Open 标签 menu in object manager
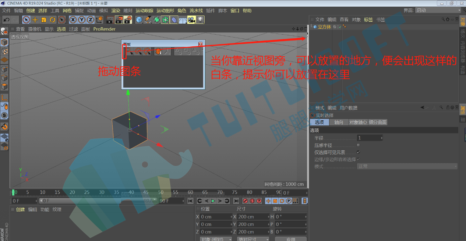 pyautogui.click(x=368, y=20)
